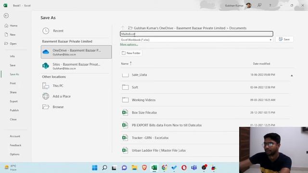Screen dimensions: 308x173
Task: Click the file name input field
Action: [x=196, y=34]
